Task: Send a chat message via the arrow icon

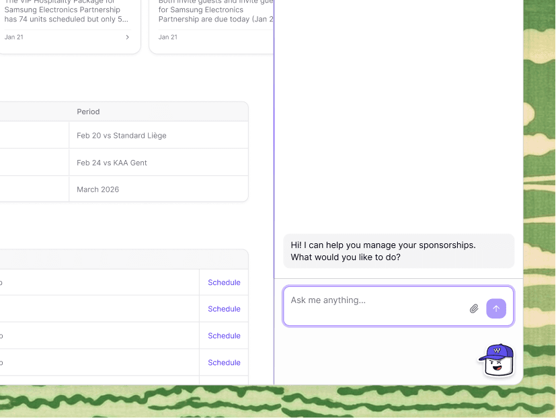Action: click(496, 308)
